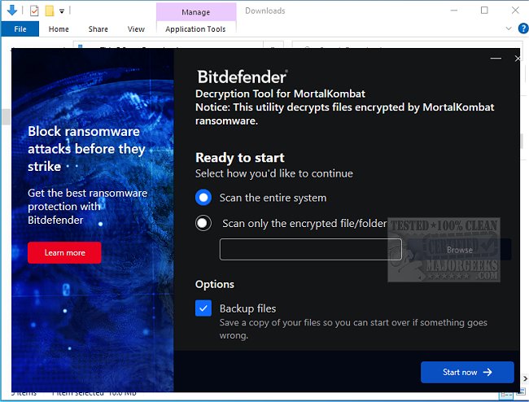
Task: Open Explorer Help with the question mark icon
Action: tap(523, 28)
